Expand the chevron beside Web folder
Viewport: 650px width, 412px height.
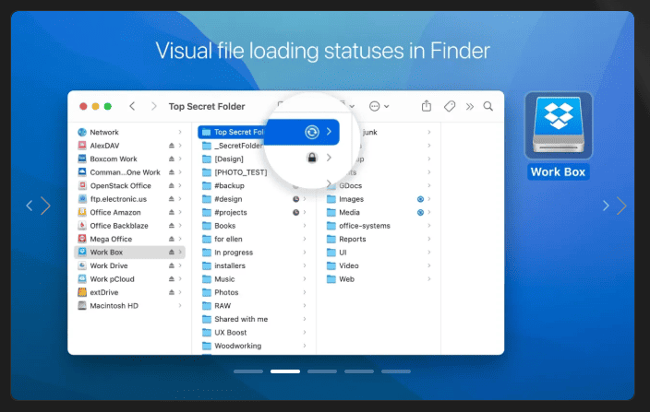429,278
